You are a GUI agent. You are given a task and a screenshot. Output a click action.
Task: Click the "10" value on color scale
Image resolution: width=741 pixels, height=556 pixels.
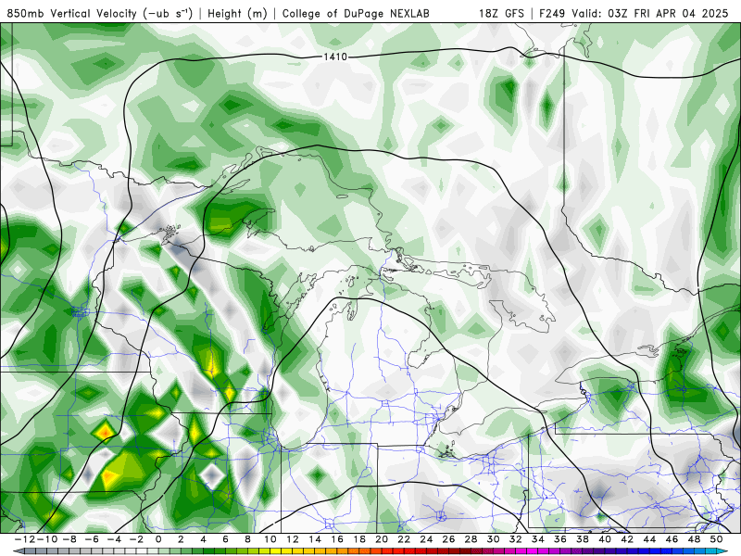270,539
